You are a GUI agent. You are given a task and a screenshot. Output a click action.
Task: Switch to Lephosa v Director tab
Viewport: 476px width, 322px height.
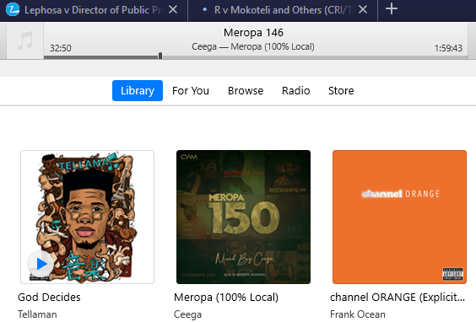(94, 10)
